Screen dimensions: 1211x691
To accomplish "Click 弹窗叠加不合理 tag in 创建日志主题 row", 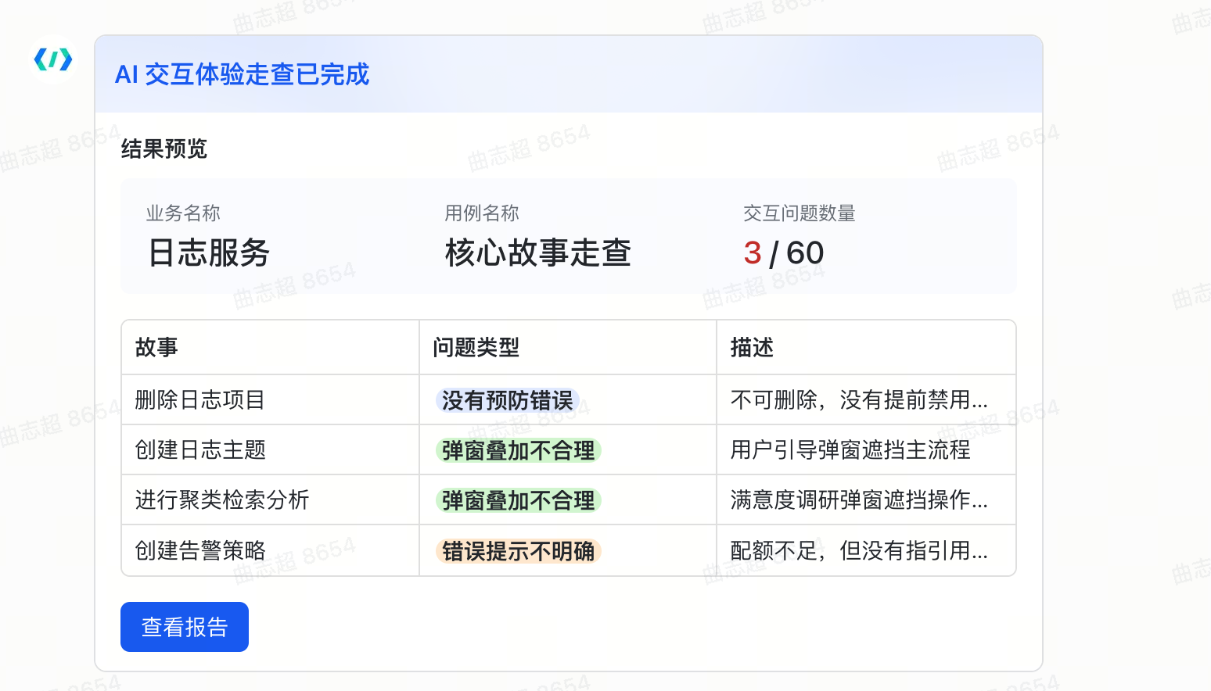I will click(x=519, y=451).
